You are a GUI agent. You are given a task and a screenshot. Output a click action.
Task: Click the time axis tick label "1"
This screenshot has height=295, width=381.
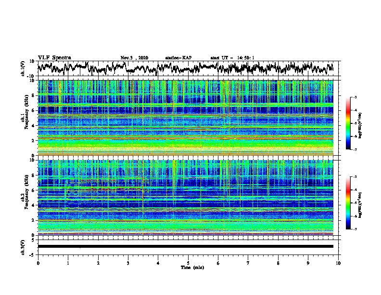tap(68, 263)
